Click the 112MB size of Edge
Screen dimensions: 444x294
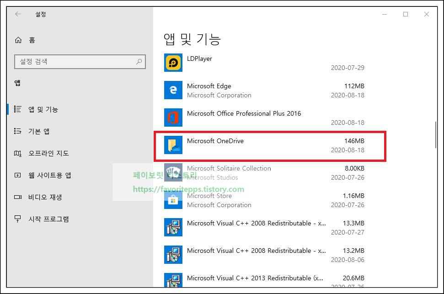354,86
